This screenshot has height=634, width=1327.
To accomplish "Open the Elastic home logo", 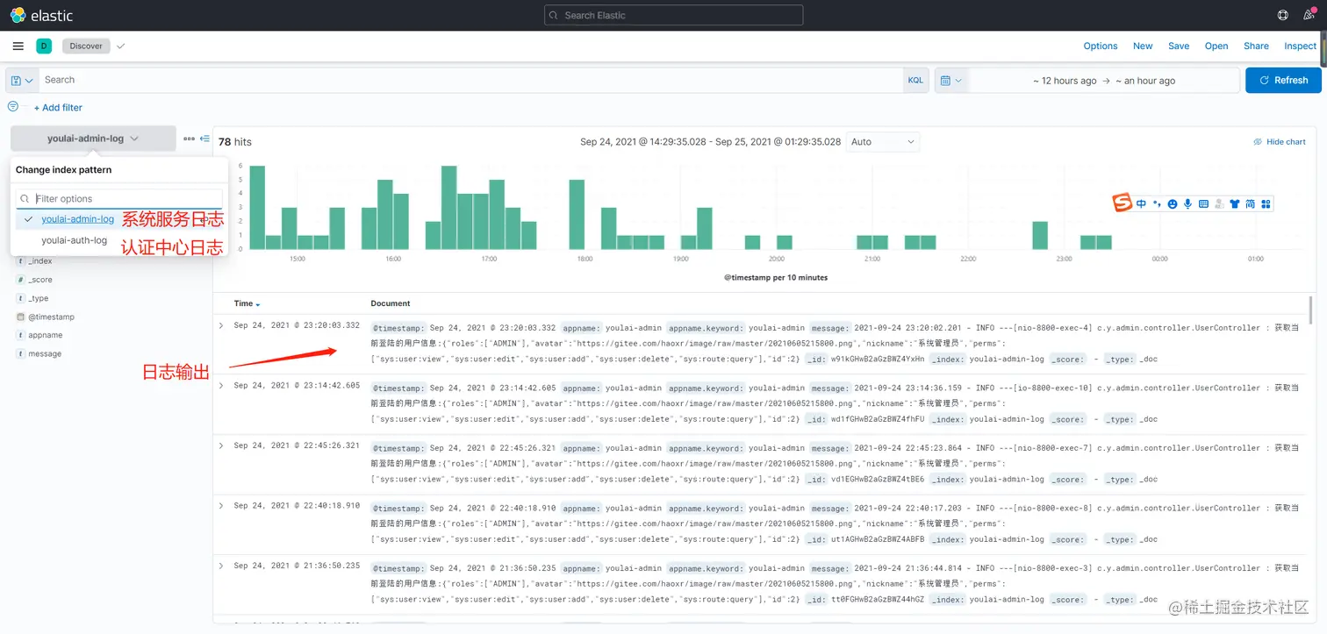I will [x=41, y=15].
